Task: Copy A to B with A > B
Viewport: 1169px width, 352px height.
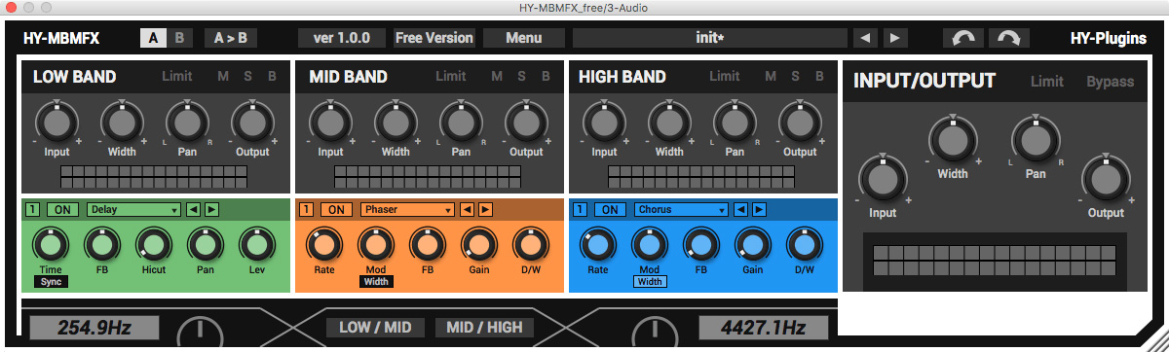Action: coord(231,39)
